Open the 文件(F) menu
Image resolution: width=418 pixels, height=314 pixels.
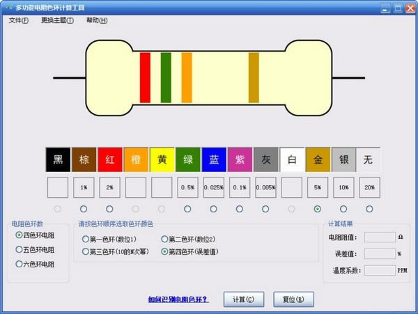click(19, 20)
